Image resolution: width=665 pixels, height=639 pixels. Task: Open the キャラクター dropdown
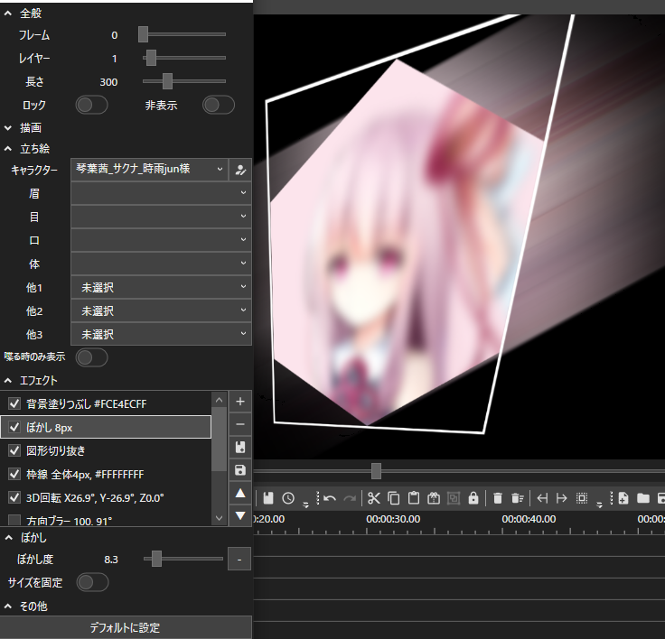click(x=149, y=170)
